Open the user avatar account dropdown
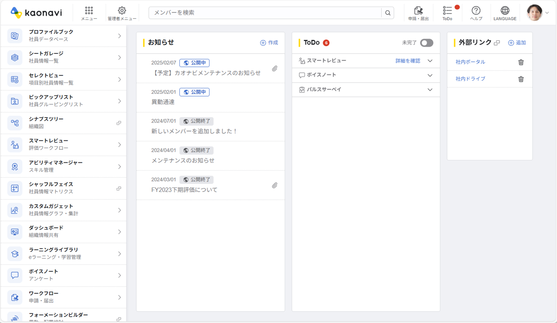The height and width of the screenshot is (323, 557). pos(538,13)
